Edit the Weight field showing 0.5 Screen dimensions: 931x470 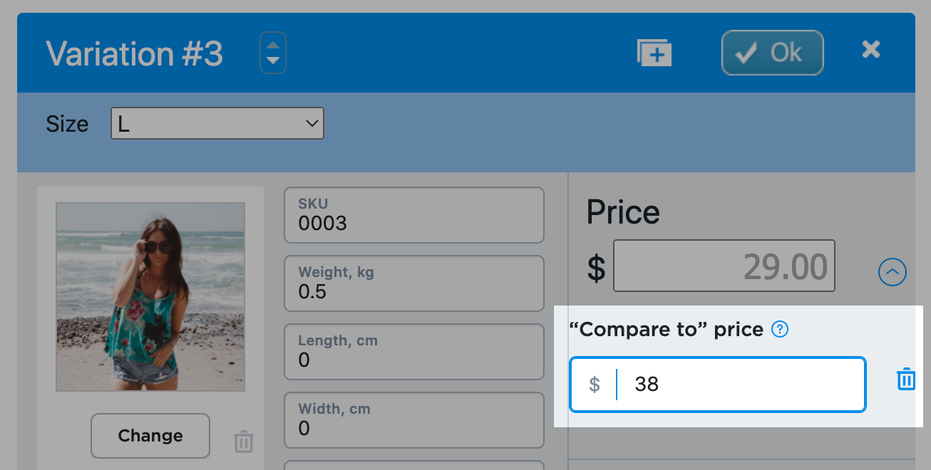tap(413, 283)
